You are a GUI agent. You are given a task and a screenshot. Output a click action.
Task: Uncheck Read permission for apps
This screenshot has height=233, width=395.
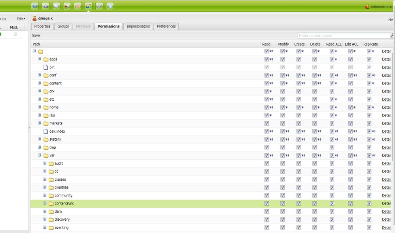pos(266,59)
